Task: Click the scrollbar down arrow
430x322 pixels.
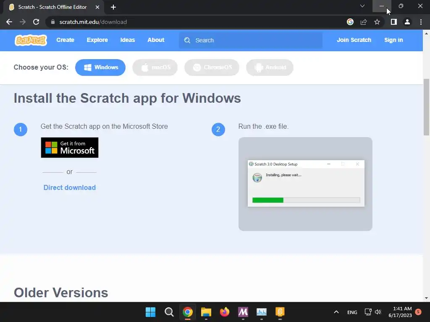Action: pos(426,298)
